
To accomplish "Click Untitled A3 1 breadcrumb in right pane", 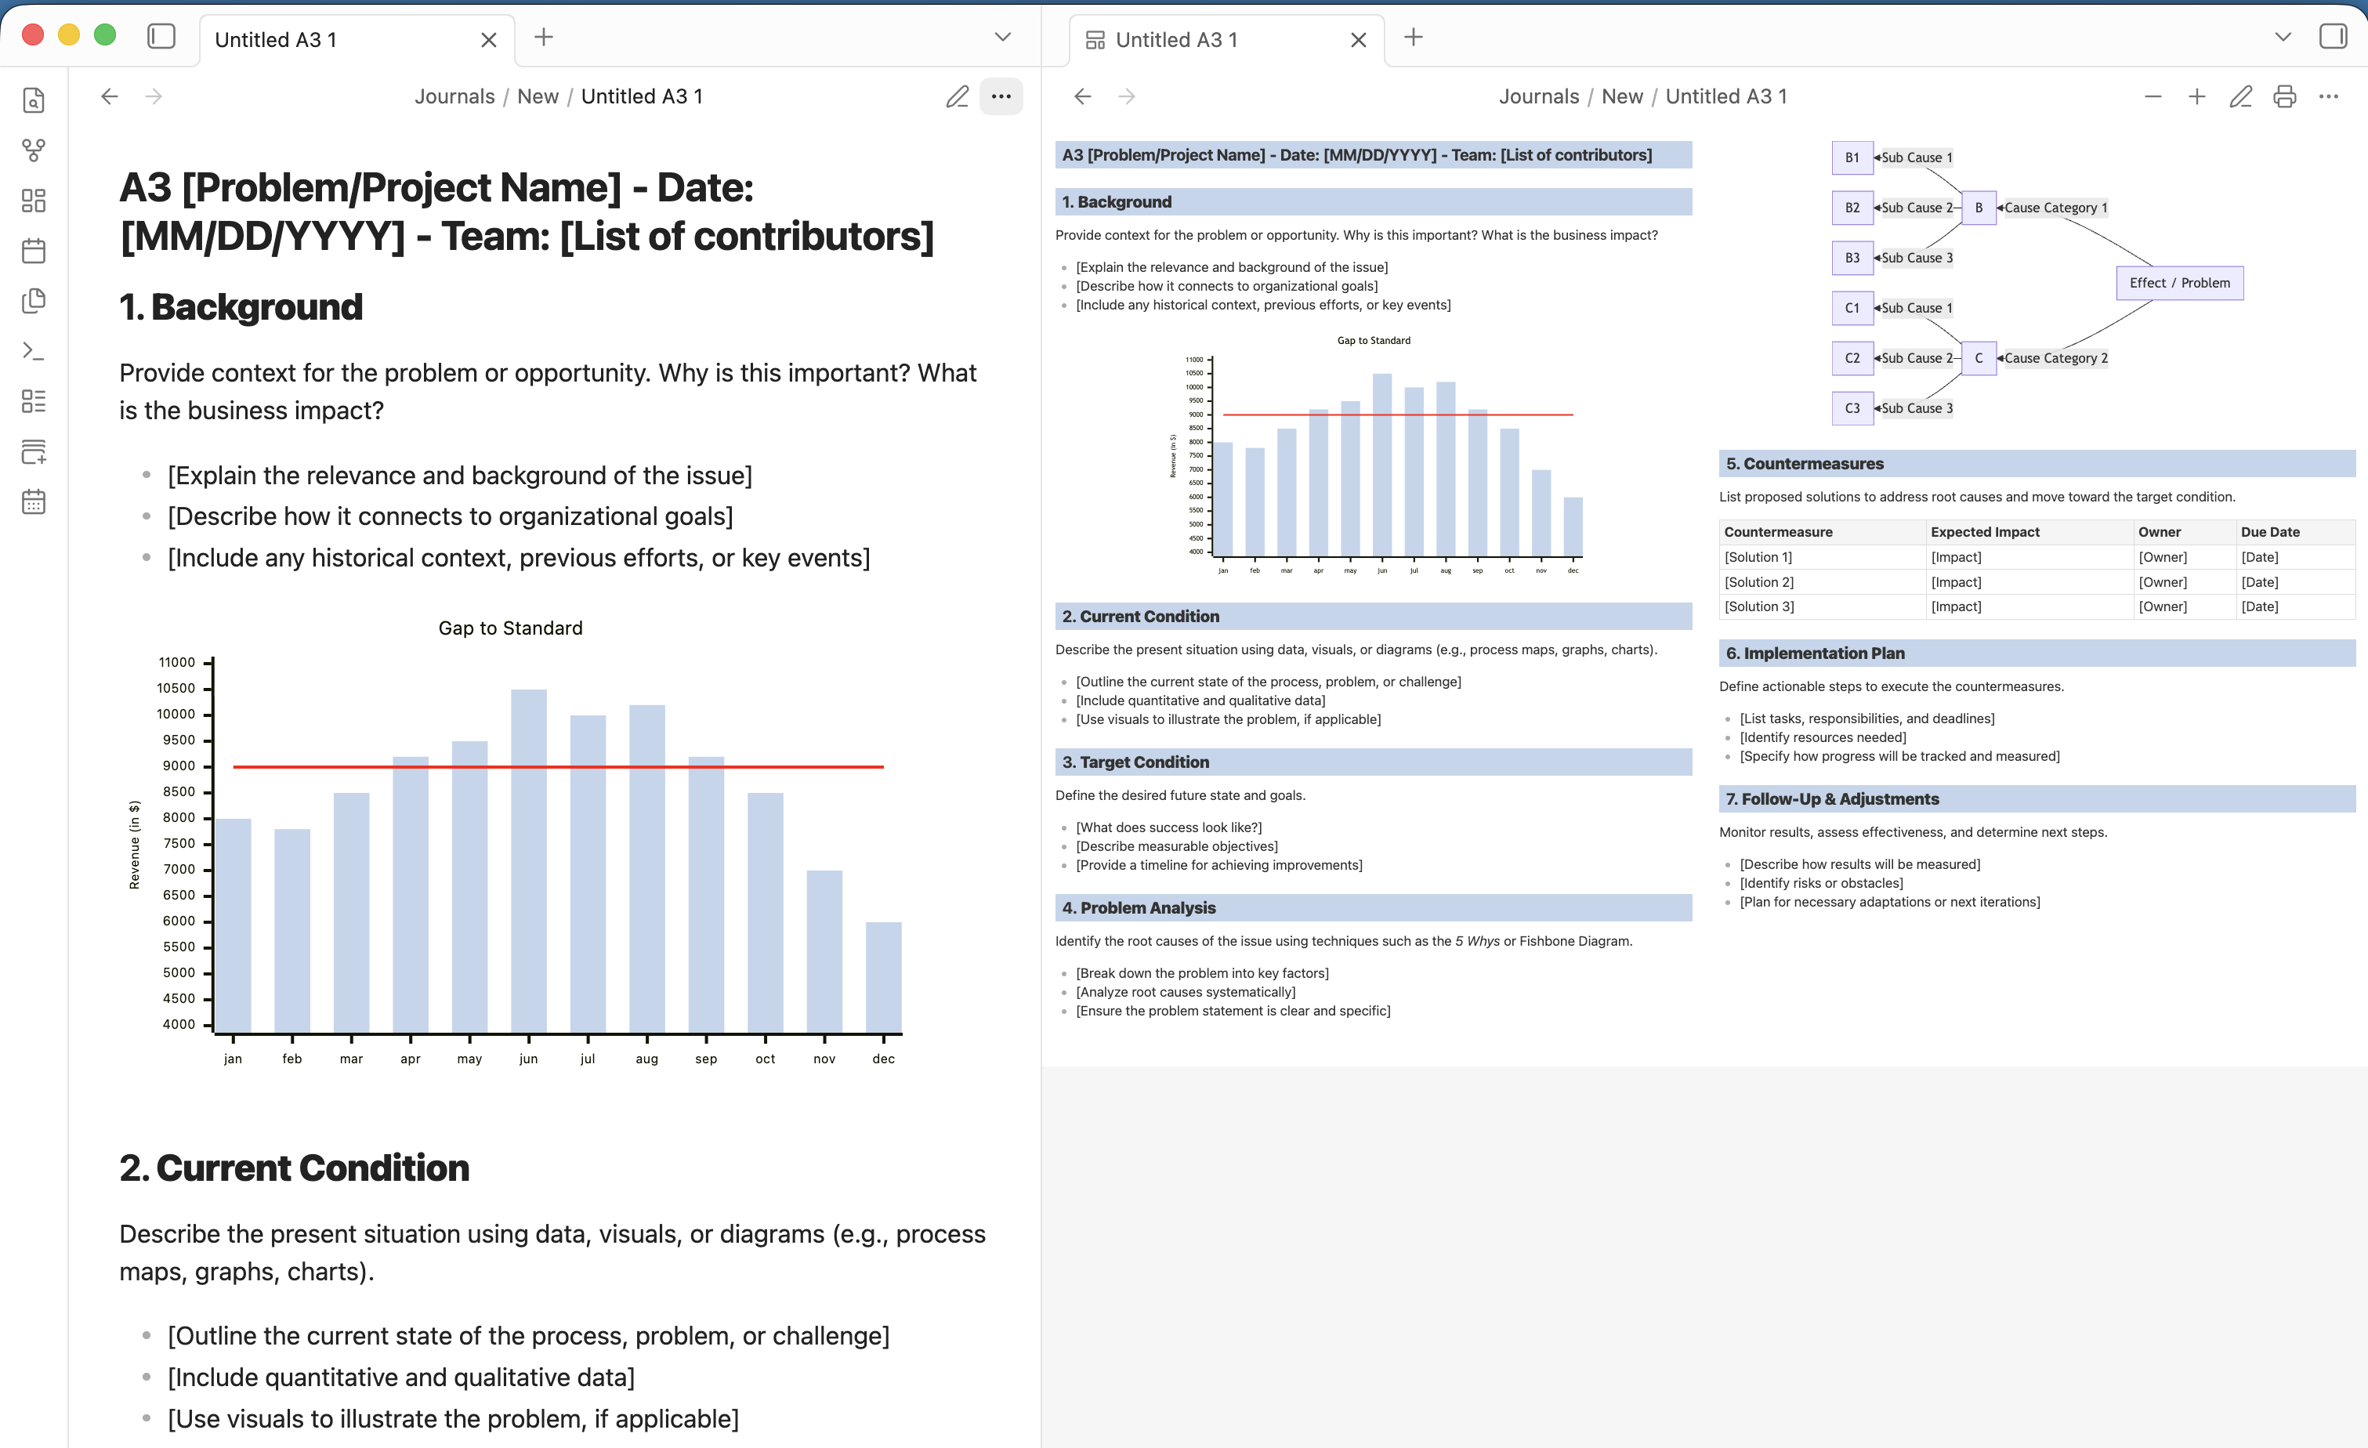I will point(1726,96).
